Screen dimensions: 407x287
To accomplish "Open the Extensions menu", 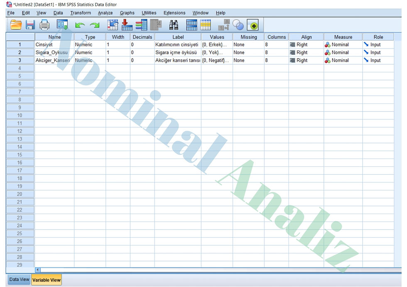I will 174,13.
